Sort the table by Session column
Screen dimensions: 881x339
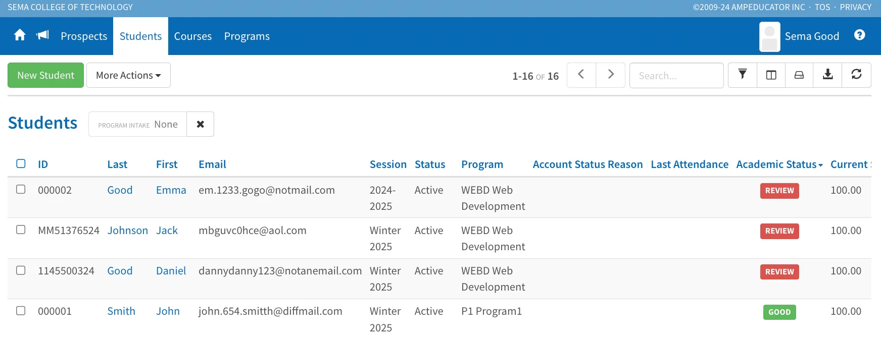coord(388,164)
